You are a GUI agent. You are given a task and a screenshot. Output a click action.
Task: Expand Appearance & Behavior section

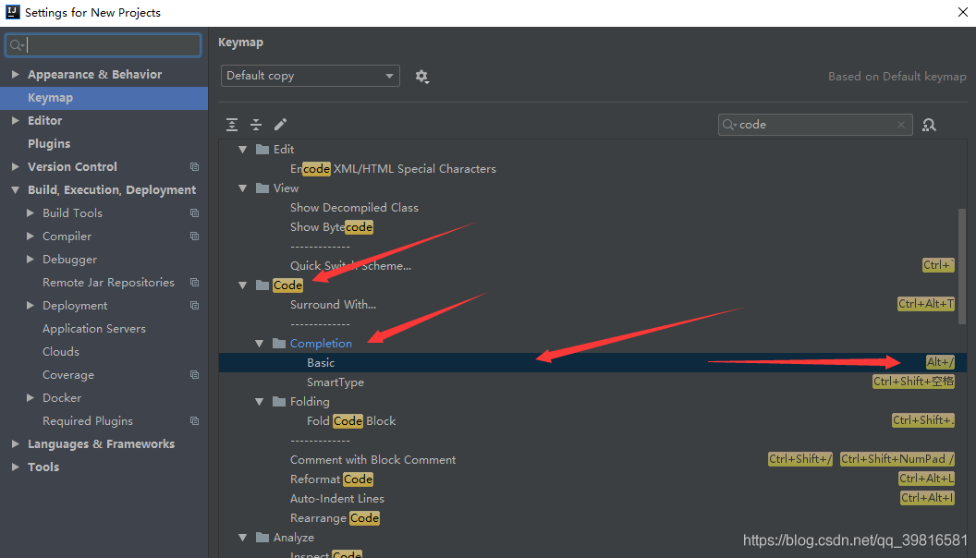point(15,74)
